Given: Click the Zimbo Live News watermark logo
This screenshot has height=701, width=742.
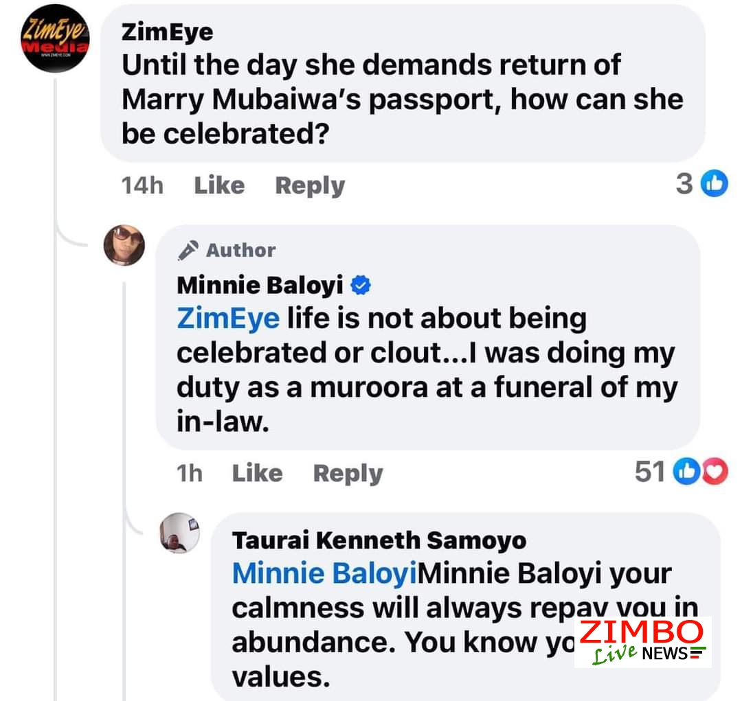Looking at the screenshot, I should coord(642,642).
